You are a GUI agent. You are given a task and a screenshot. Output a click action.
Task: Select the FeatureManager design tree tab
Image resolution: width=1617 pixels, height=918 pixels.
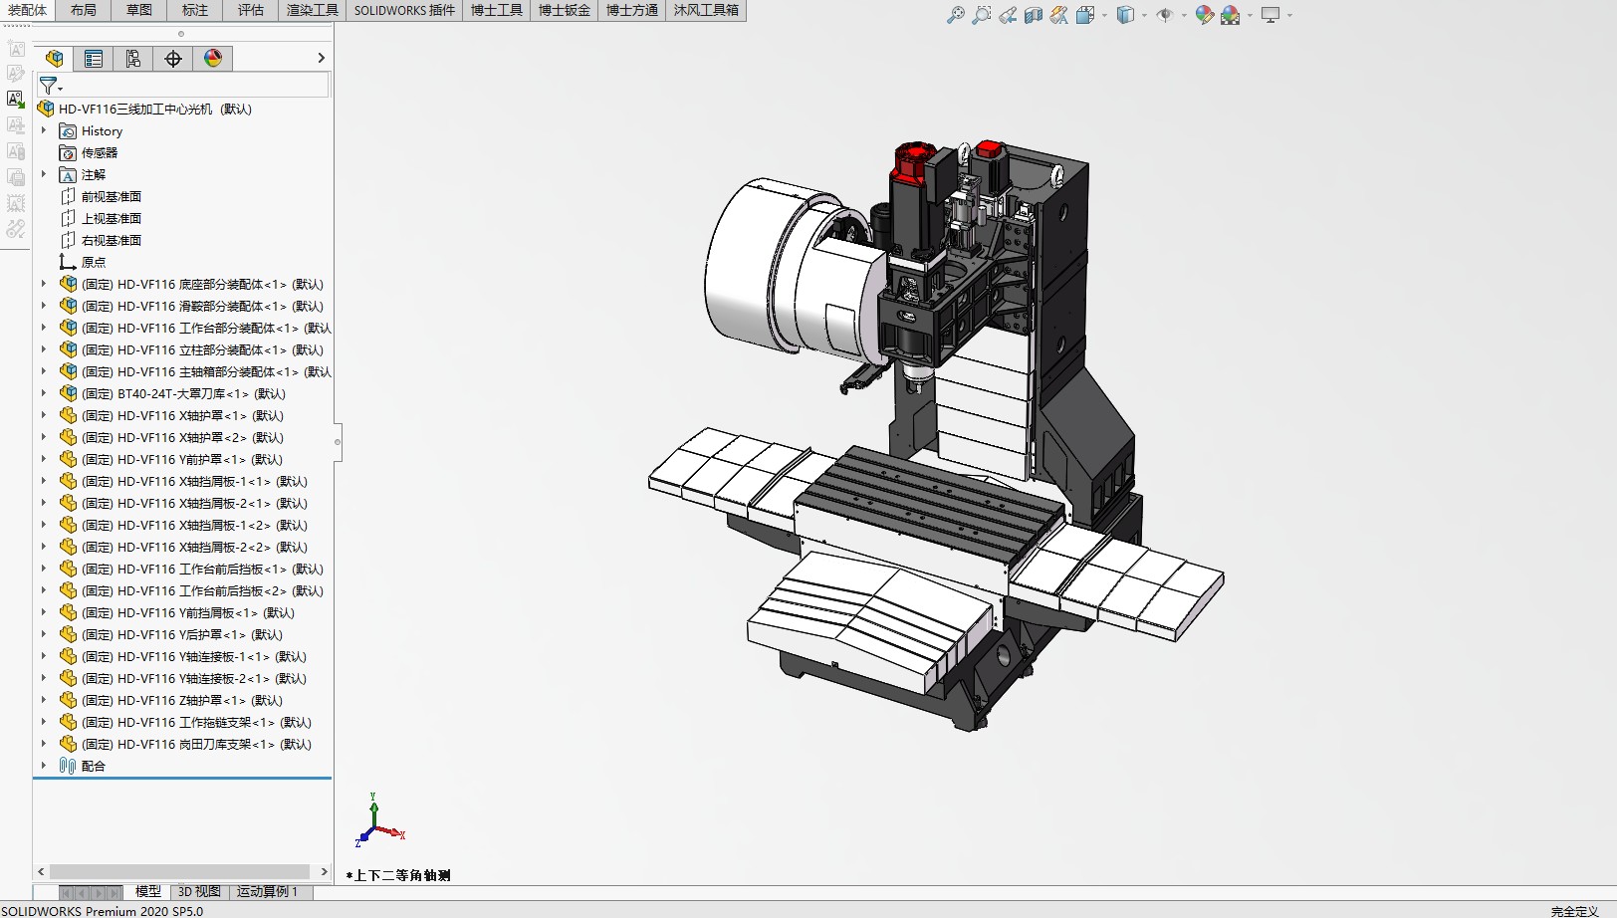tap(54, 59)
